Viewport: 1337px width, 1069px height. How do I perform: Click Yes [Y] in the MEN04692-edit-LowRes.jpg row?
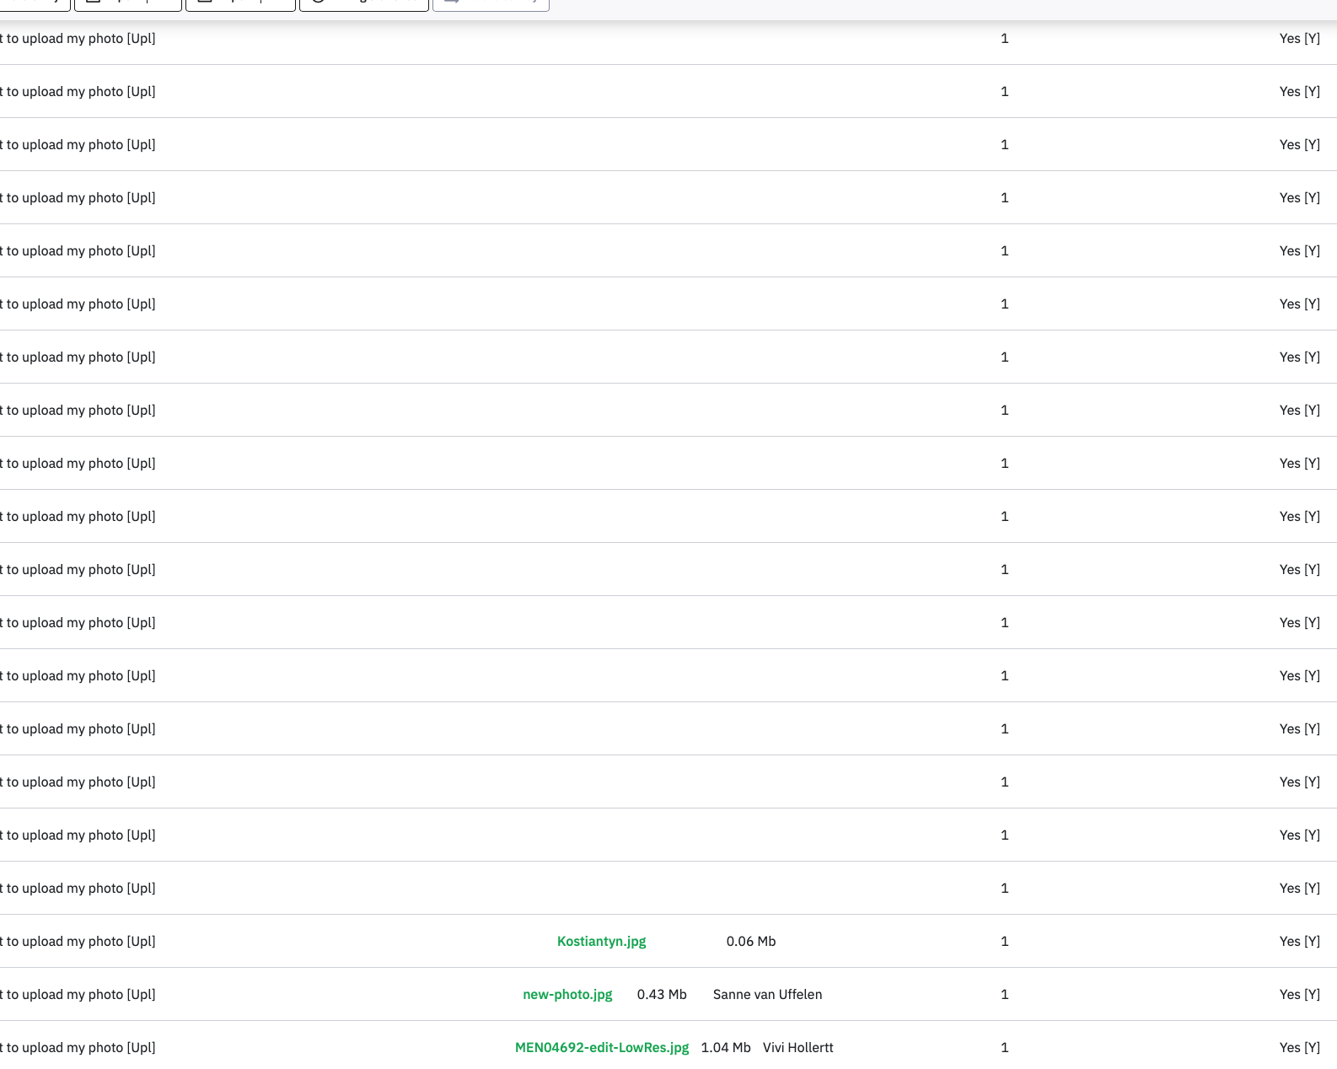(1299, 1047)
